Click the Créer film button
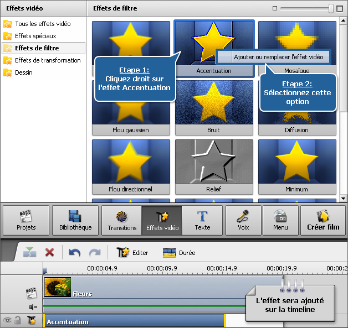Screen dimensions: 348x328 coord(323,220)
